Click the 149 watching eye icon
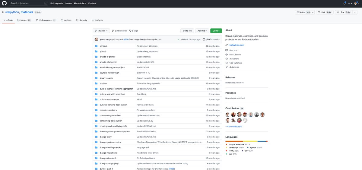Screen dimensions: 362x170 pyautogui.click(x=227, y=63)
